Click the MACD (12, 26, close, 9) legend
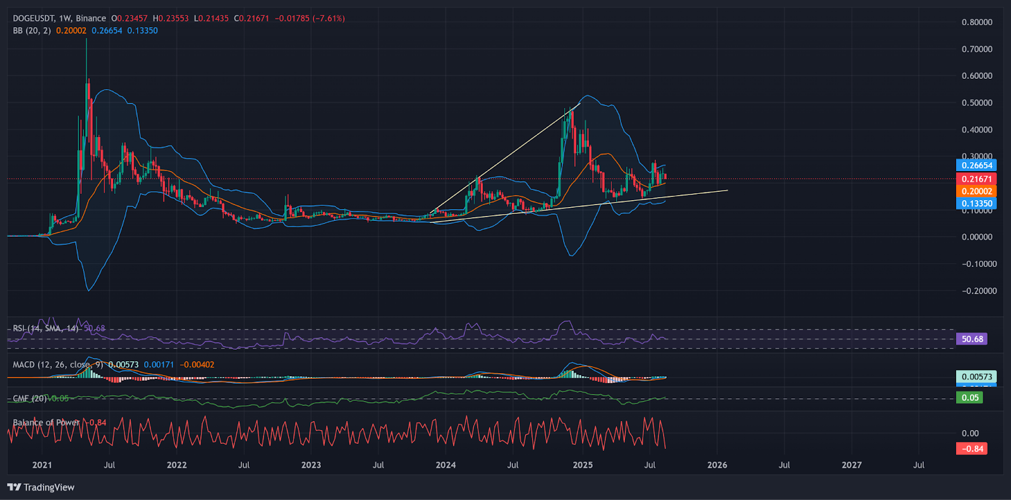 tap(58, 364)
